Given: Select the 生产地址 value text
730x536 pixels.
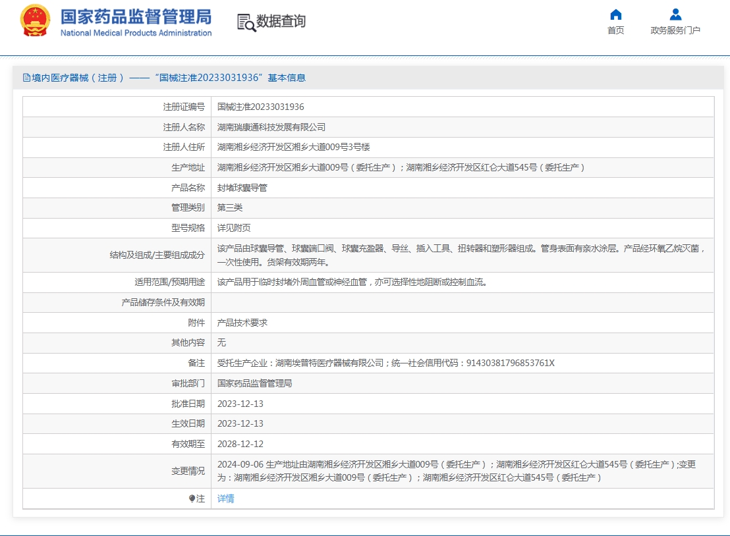Looking at the screenshot, I should coord(401,167).
